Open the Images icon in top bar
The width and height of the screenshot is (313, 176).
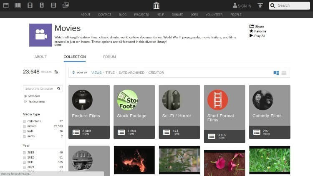pyautogui.click(x=66, y=5)
